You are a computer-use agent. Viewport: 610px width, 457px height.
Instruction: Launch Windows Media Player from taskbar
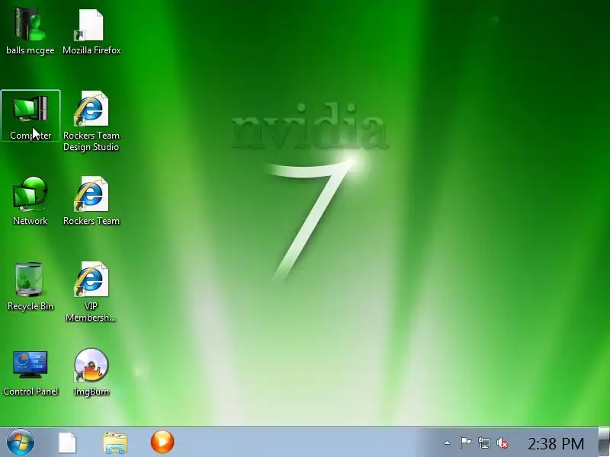(x=162, y=442)
